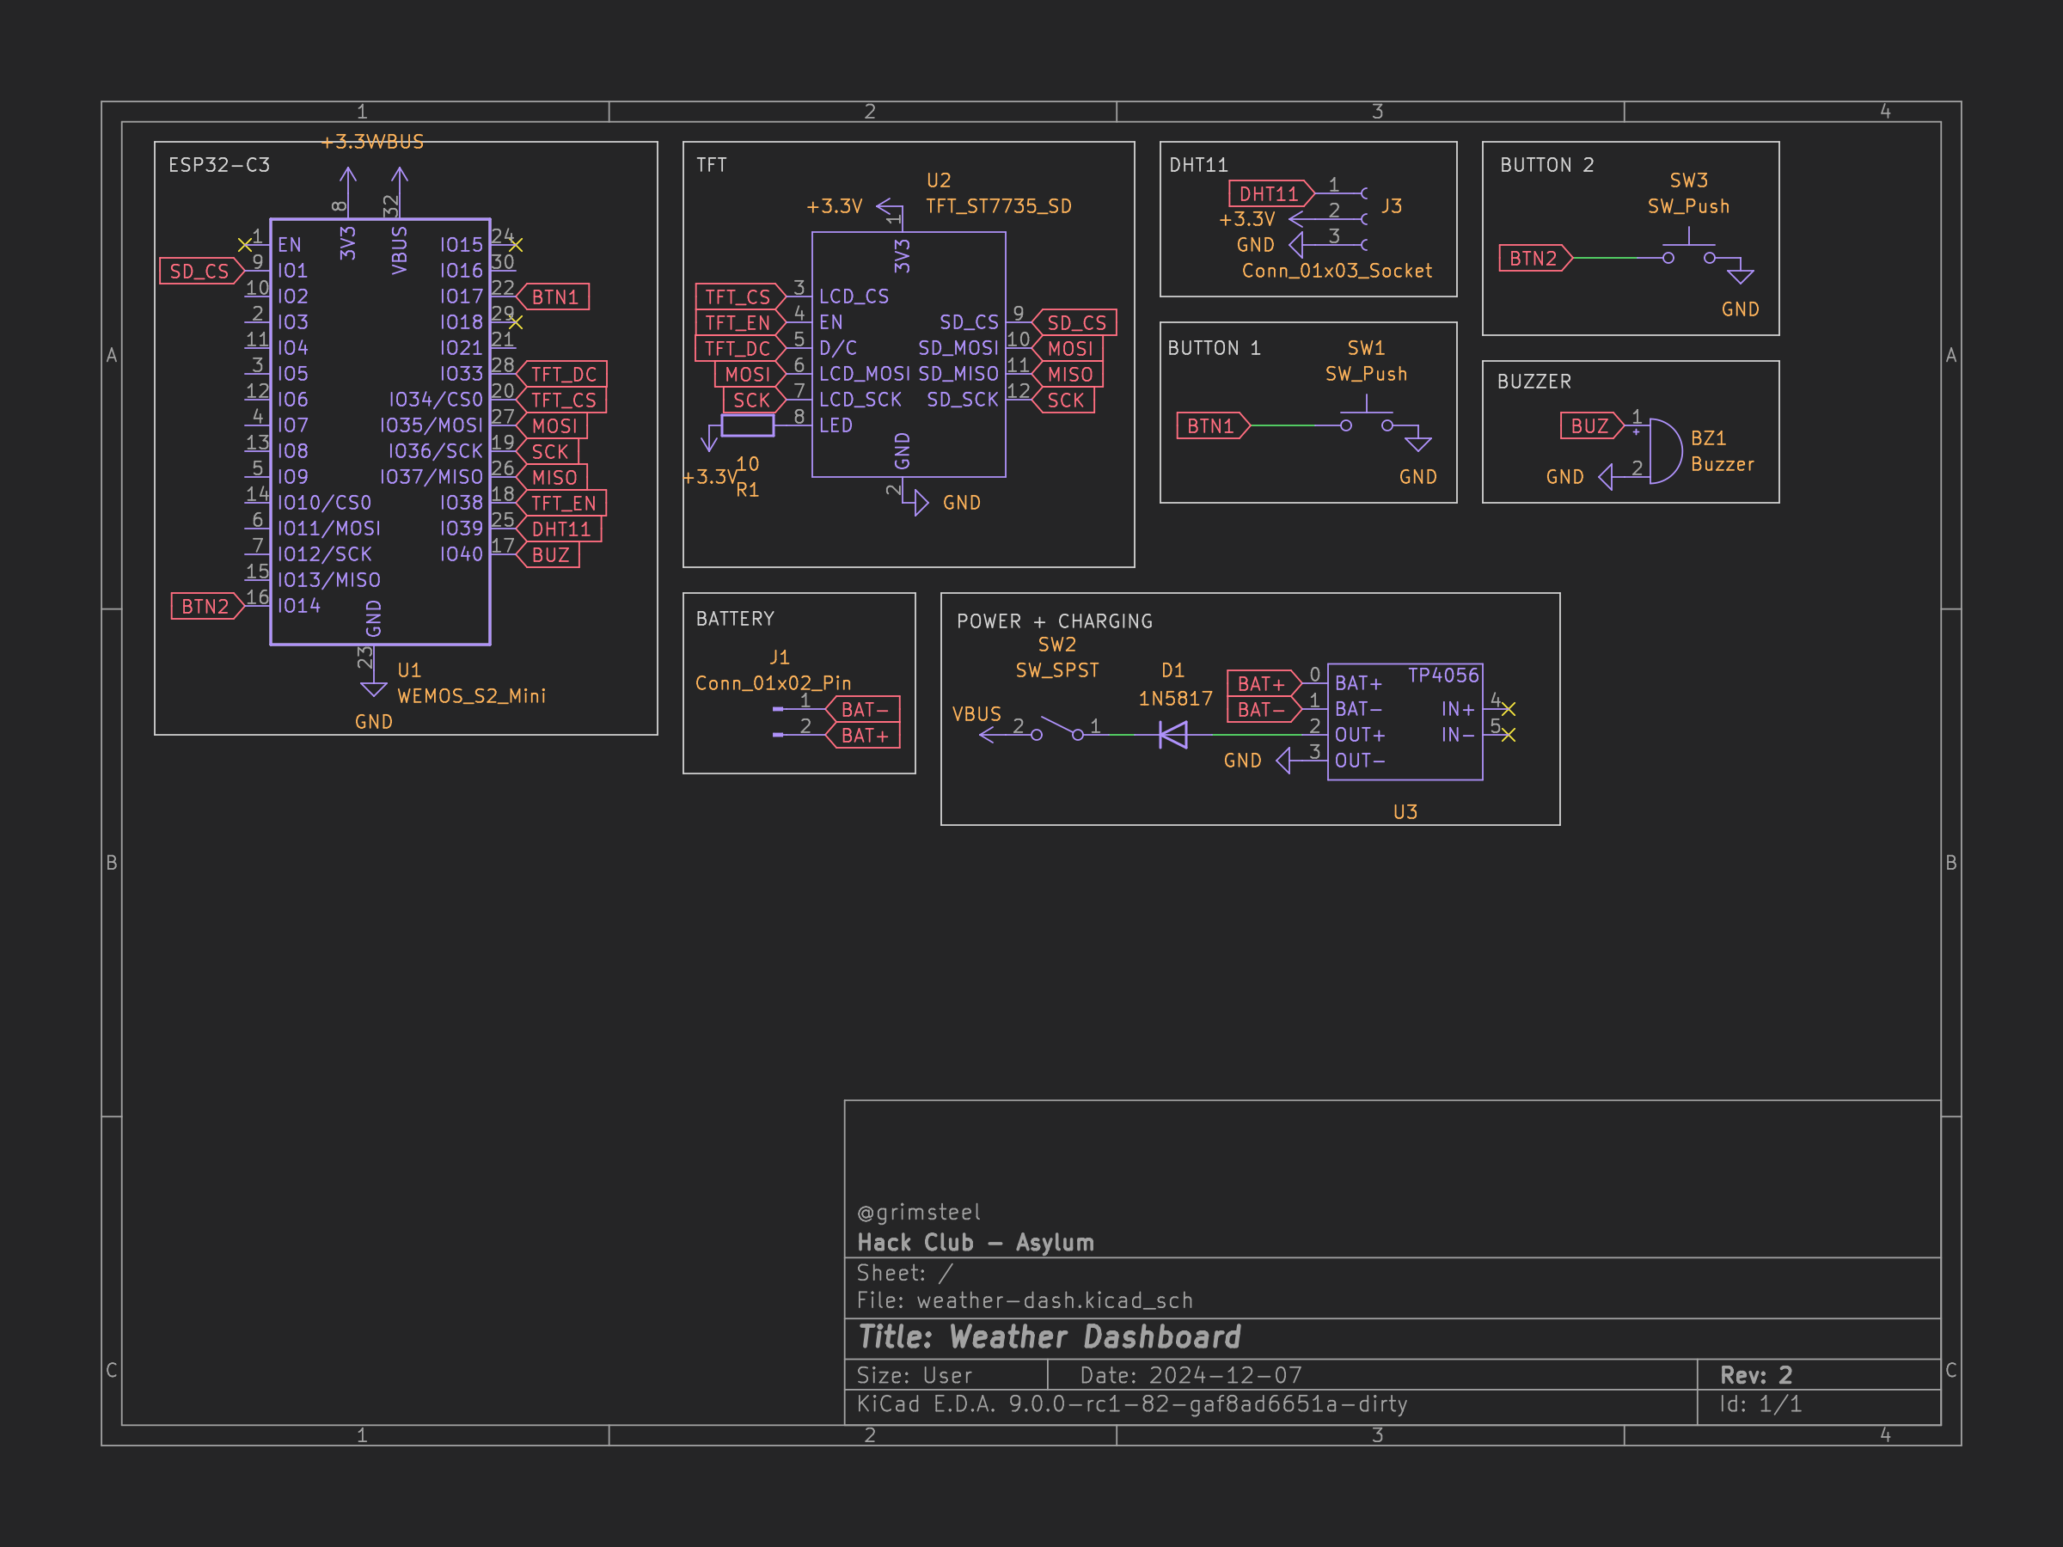Click 'Title: Weather Dashboard' in title block
Screen dimensions: 2063x1547
(x=1050, y=1337)
